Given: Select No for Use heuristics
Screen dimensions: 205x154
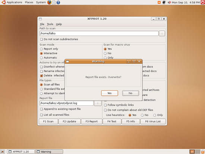Looking at the screenshot, I should pos(142,115).
